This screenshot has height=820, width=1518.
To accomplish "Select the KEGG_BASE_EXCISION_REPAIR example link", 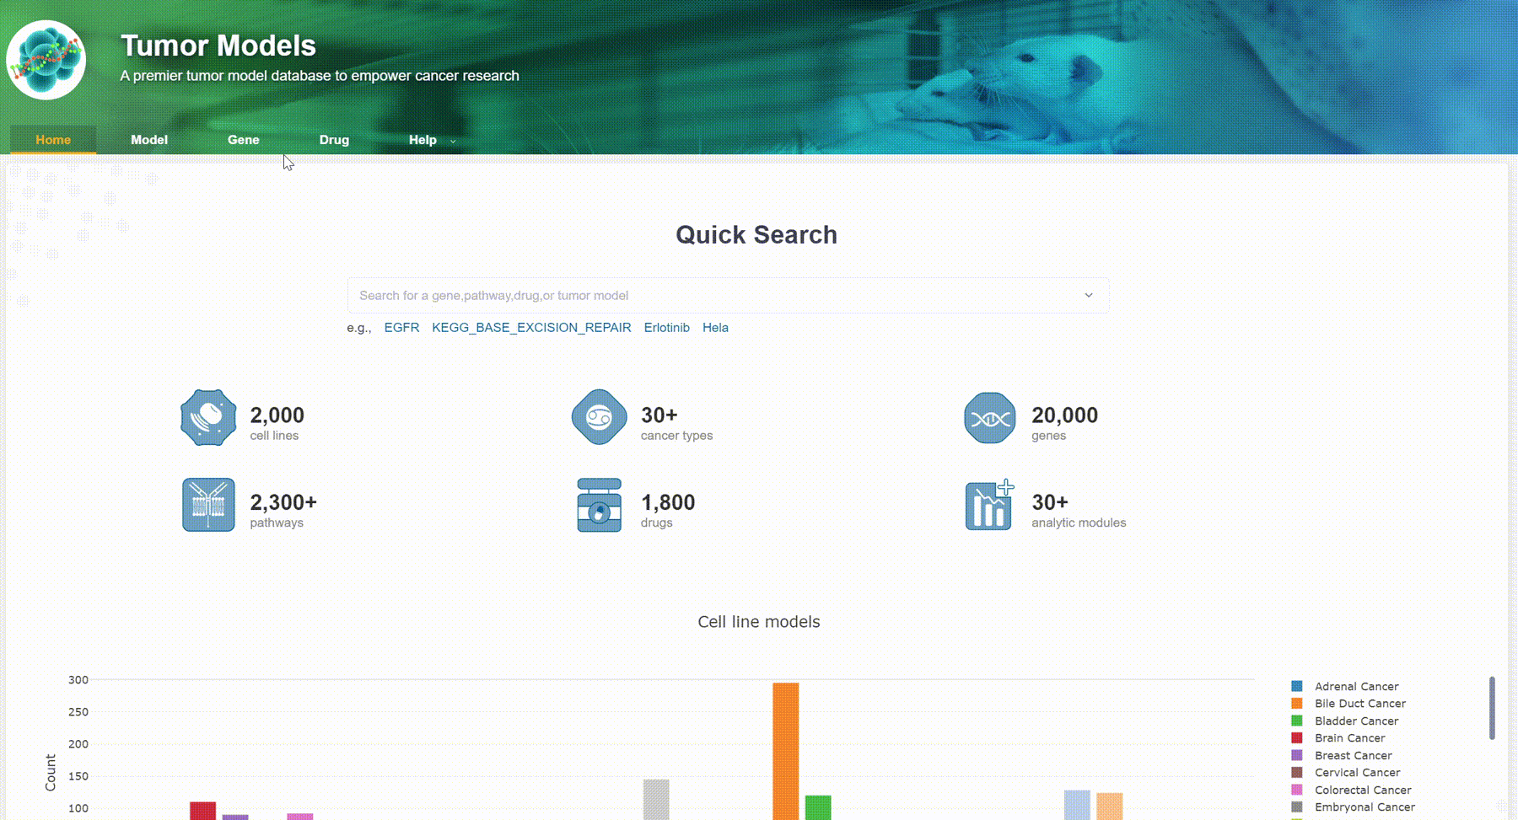I will tap(531, 328).
